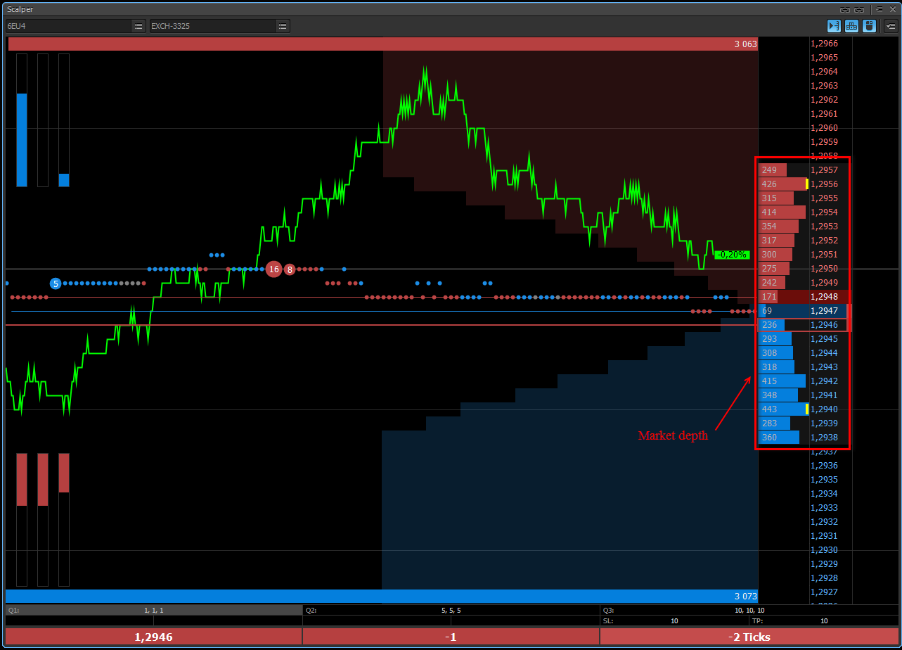Click the red circle marker labeled 8
The width and height of the screenshot is (902, 650).
289,269
